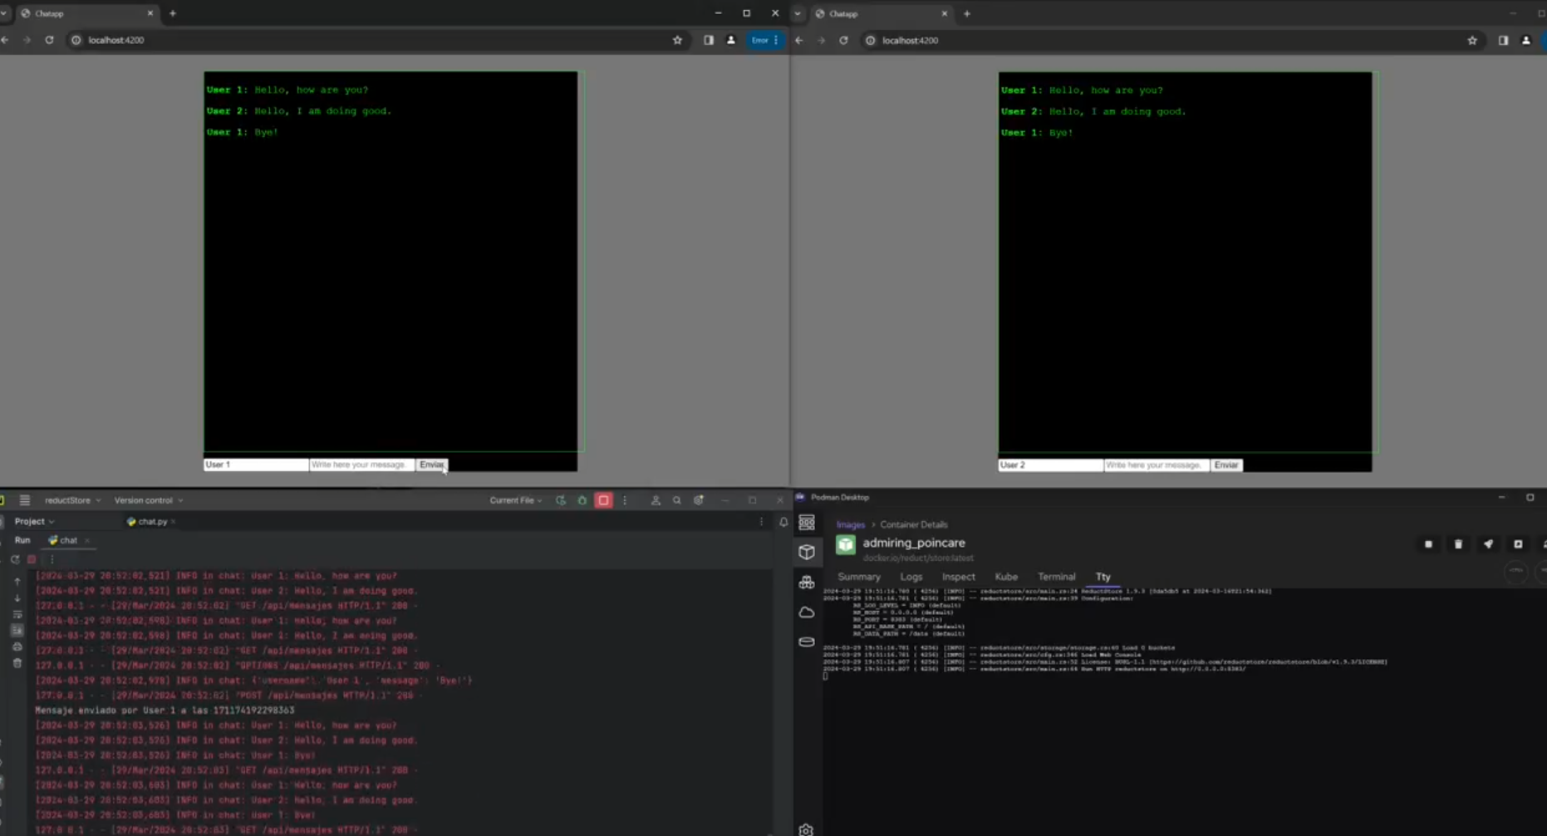Toggle Chrome's side panel icon
This screenshot has width=1547, height=836.
point(709,39)
